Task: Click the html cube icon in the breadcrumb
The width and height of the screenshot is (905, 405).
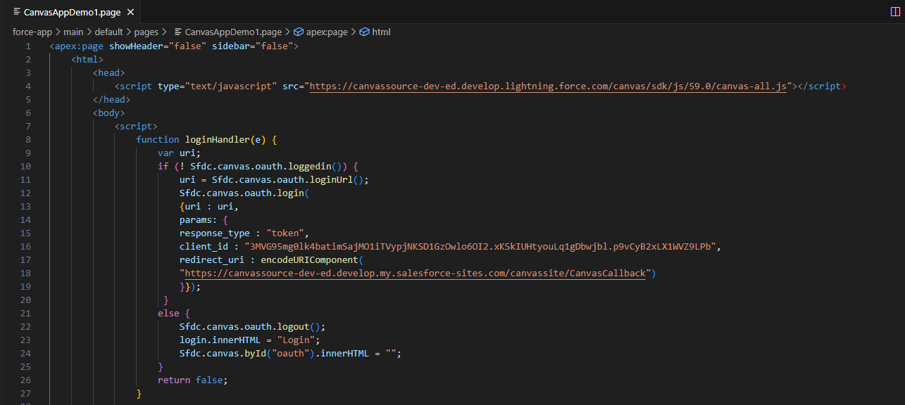Action: pyautogui.click(x=364, y=32)
